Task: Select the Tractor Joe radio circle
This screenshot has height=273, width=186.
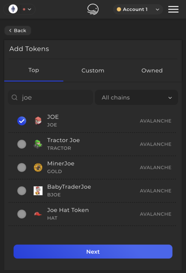Action: tap(22, 144)
